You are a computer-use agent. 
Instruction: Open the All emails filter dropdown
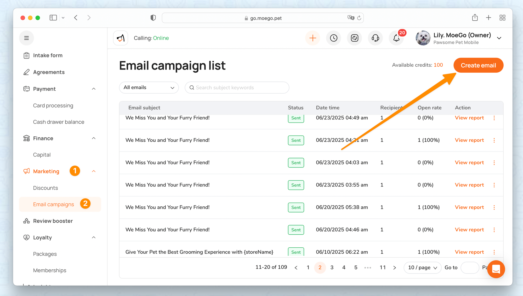click(x=149, y=88)
